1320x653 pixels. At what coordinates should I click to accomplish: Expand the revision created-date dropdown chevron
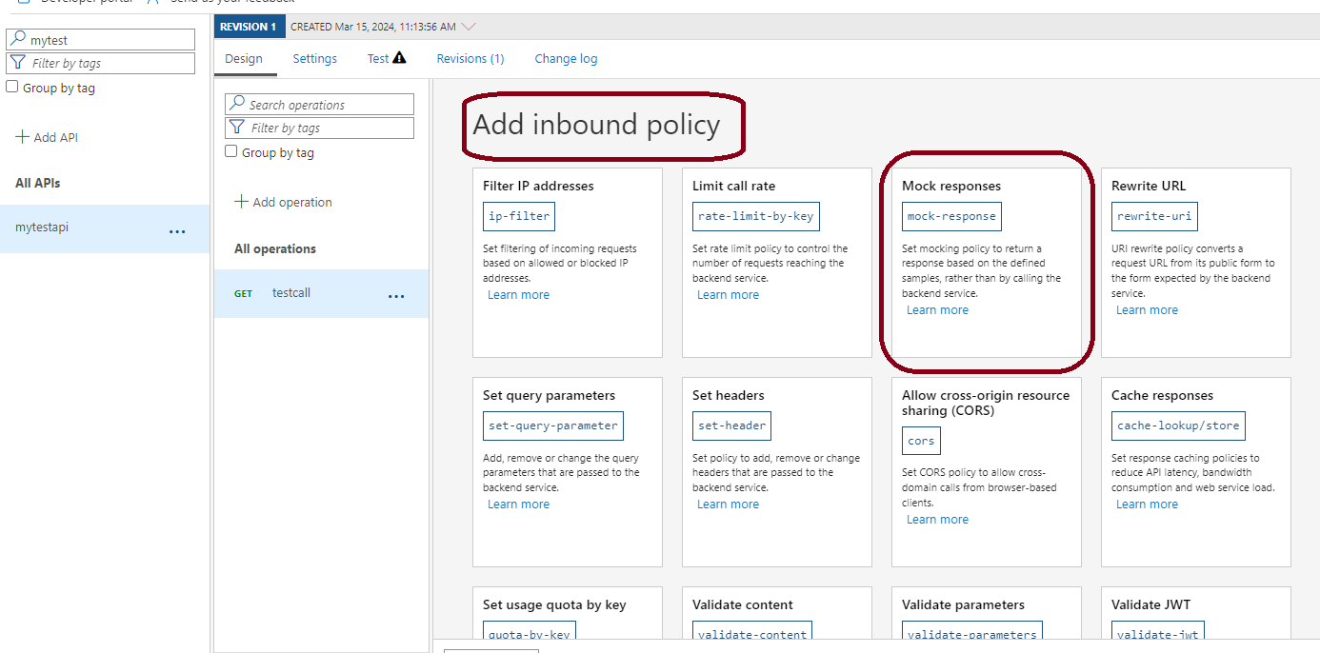point(469,27)
